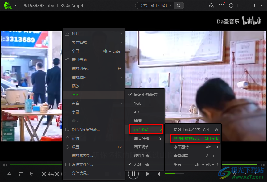Click the DLNA cast icon in the menu
The image size is (267, 182).
[68, 129]
